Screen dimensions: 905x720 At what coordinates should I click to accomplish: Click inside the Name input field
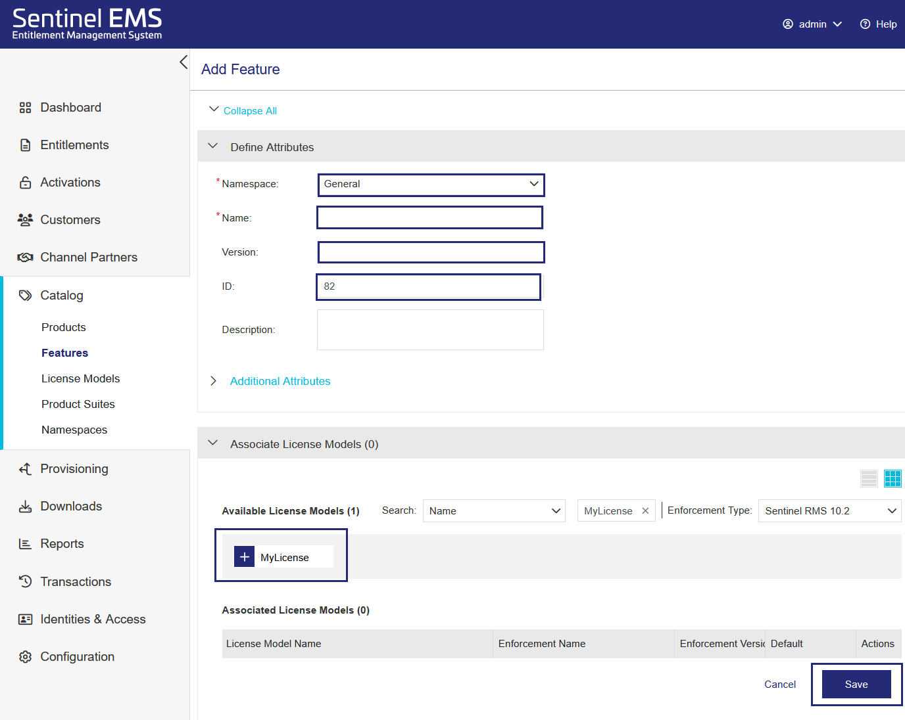(429, 217)
